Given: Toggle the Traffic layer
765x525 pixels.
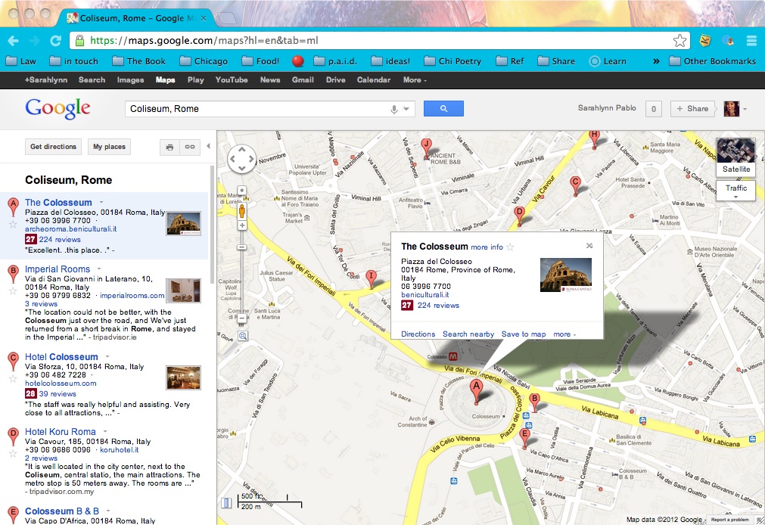Looking at the screenshot, I should point(735,191).
